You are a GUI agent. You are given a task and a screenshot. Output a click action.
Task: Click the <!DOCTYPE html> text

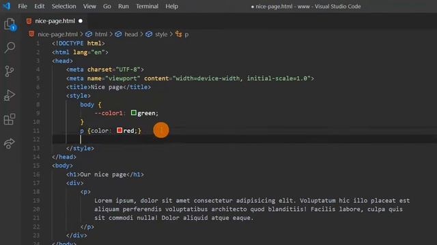click(x=78, y=44)
